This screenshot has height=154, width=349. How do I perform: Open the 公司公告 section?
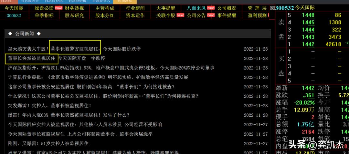[196, 15]
